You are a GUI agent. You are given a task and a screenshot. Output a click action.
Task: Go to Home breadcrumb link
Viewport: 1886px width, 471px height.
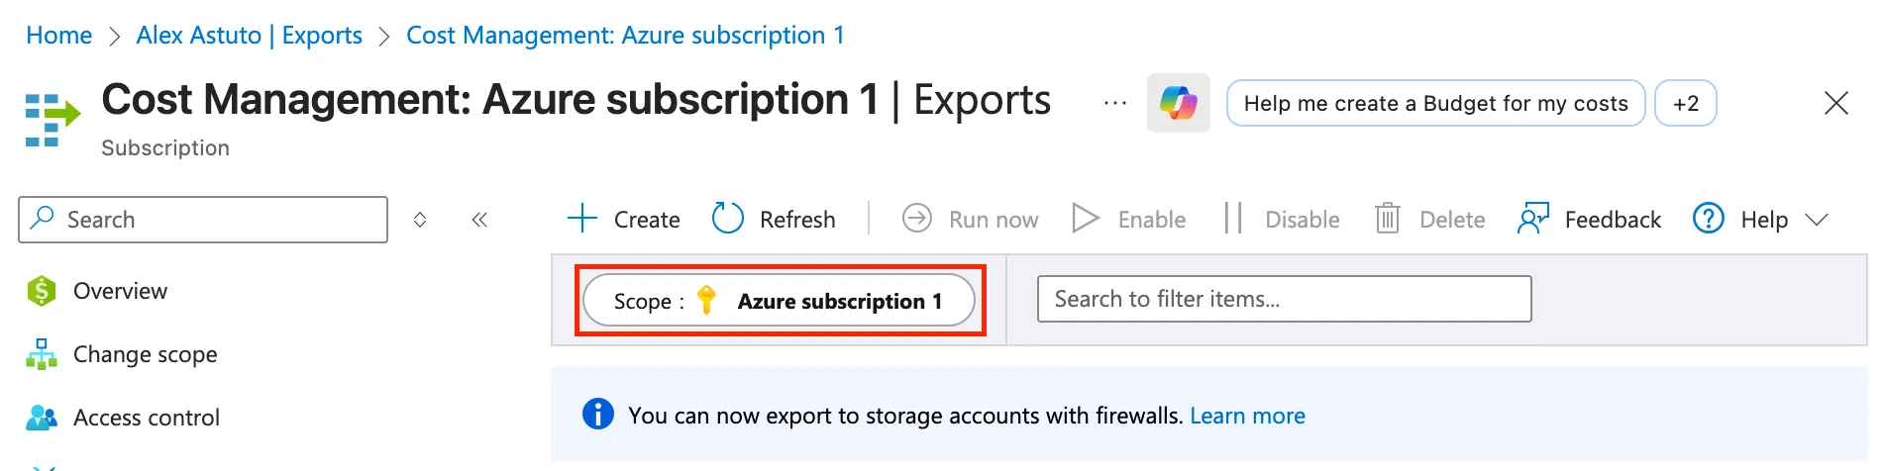58,36
